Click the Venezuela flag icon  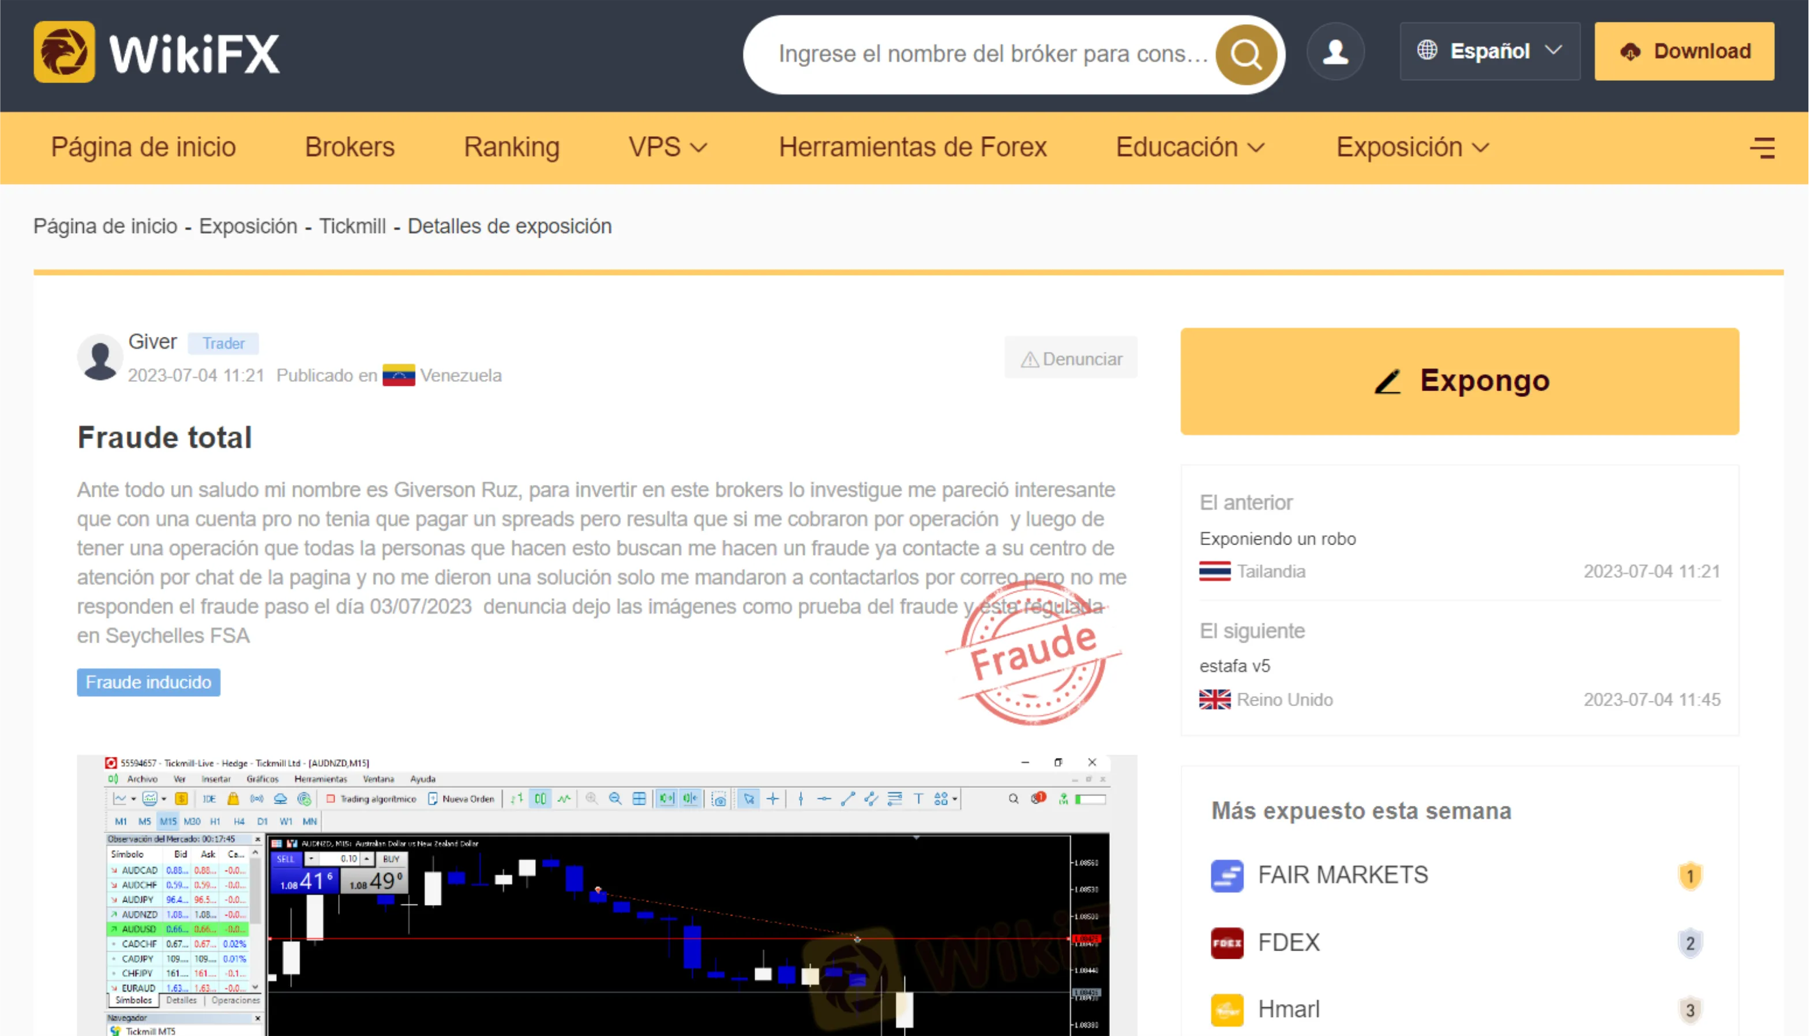click(399, 375)
